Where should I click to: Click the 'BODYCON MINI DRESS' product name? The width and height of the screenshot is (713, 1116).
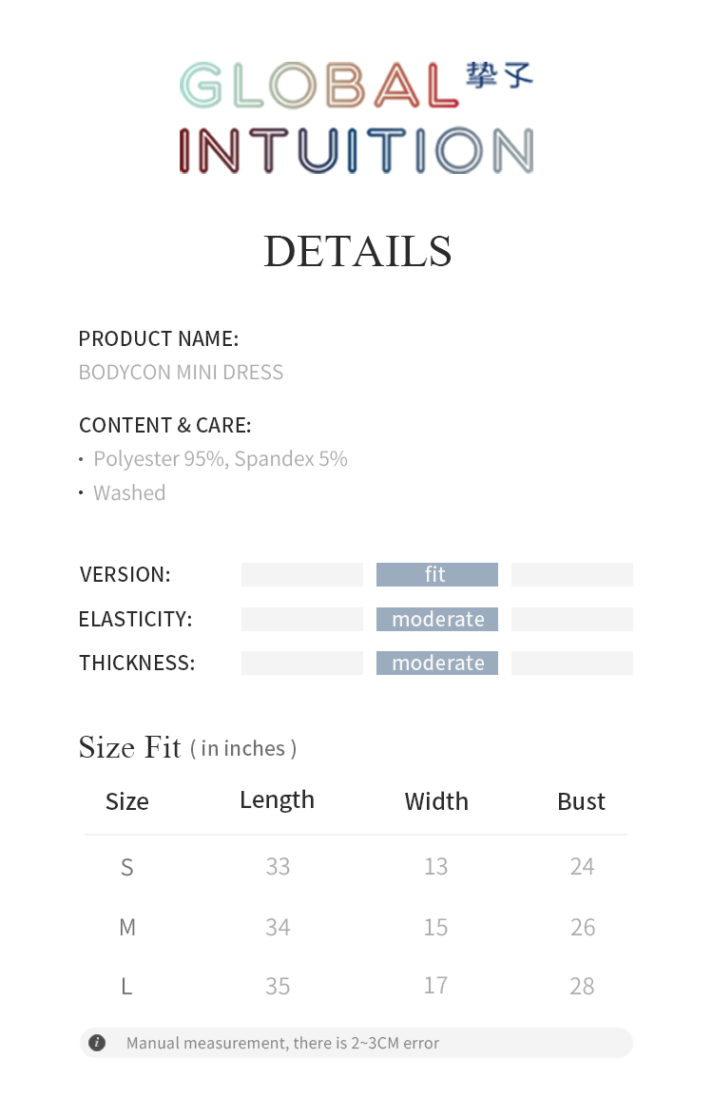181,372
